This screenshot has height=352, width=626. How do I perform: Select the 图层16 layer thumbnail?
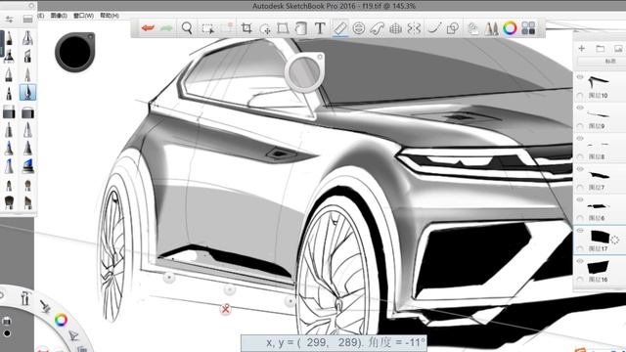598,267
